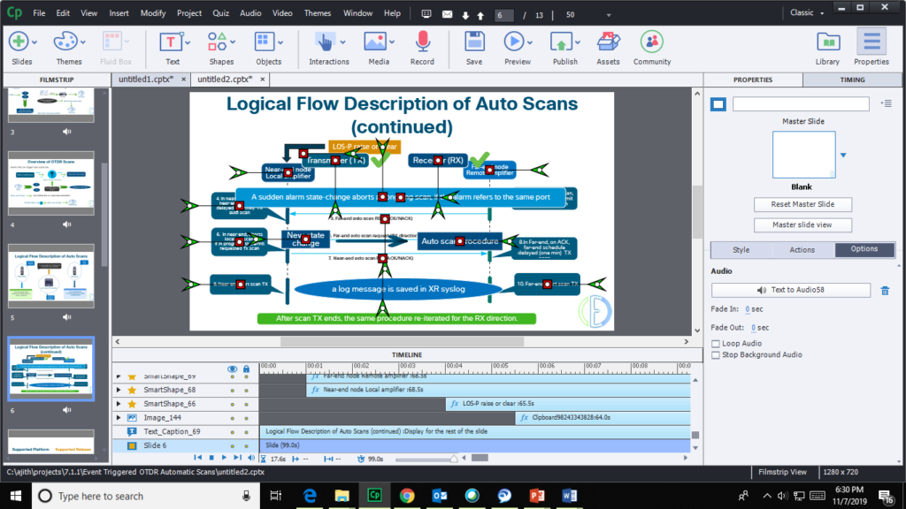Screen dimensions: 906x509
Task: Play the timeline
Action: [224, 458]
